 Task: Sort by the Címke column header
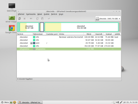(71, 34)
